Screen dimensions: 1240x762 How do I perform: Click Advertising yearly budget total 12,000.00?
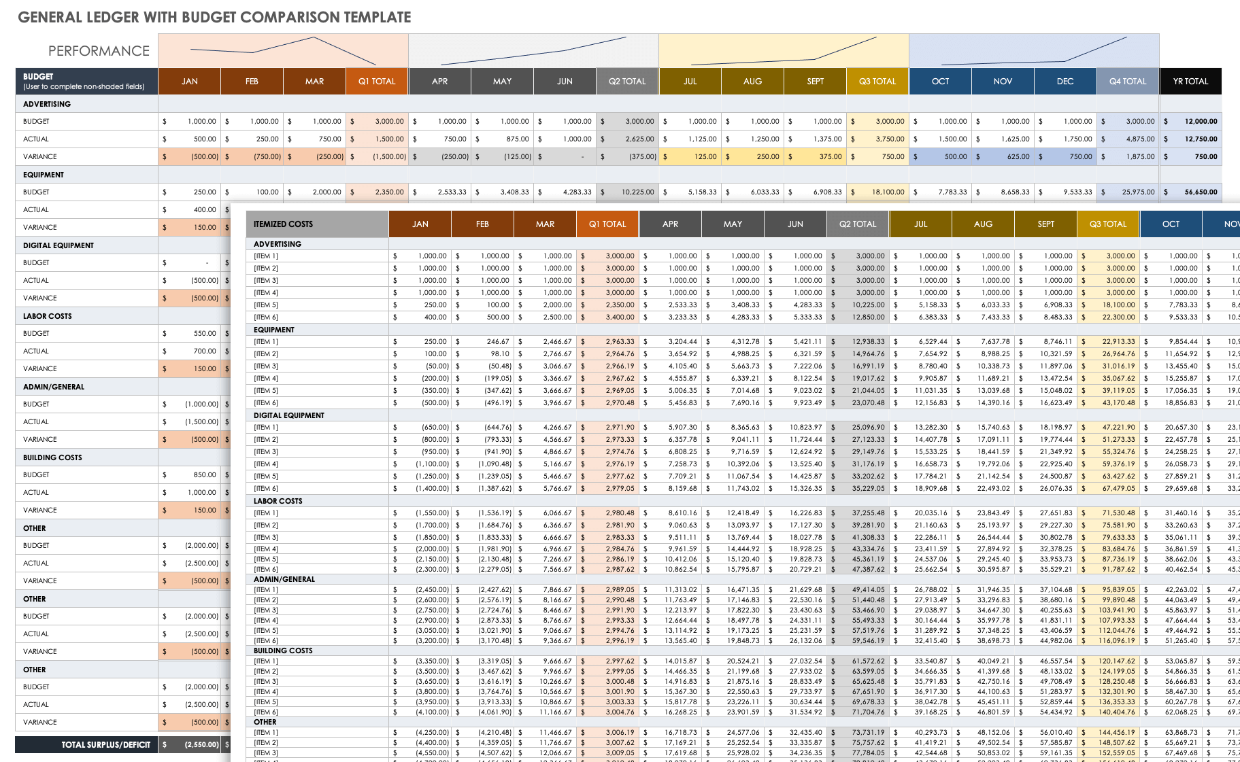1190,121
